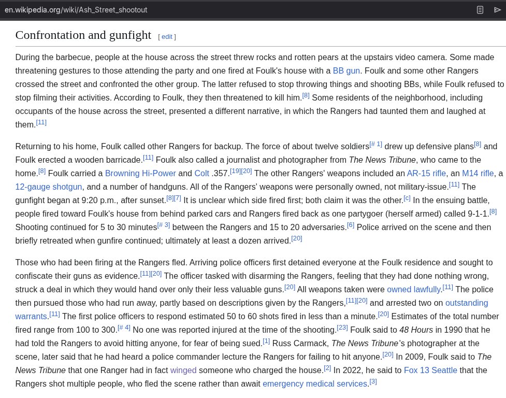The image size is (506, 398).
Task: Follow the M14 rifle link
Action: click(x=478, y=173)
